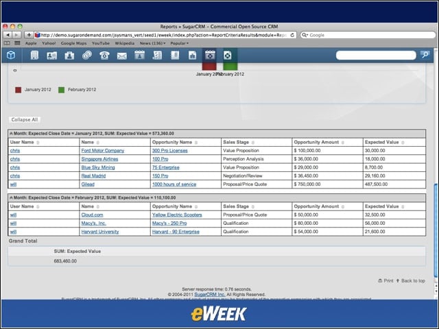Click the page vertical scrollbar thumb

tap(436, 231)
